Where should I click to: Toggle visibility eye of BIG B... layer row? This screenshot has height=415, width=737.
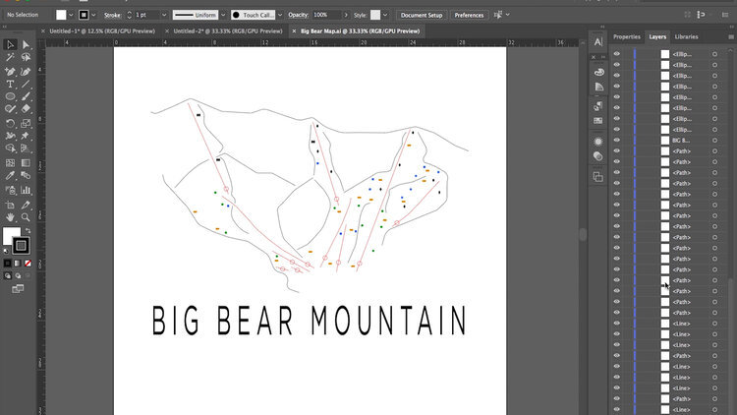[x=617, y=141]
